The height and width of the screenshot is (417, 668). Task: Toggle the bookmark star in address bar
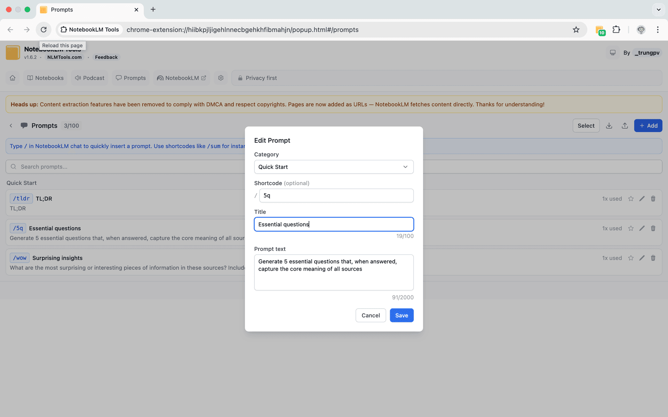pos(576,30)
